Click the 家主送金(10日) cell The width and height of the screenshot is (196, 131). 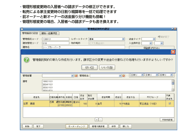pos(152,104)
